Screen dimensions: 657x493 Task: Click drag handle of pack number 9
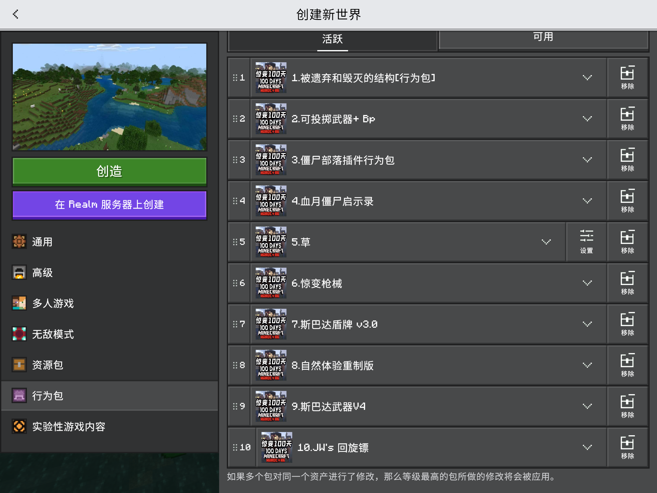coord(235,406)
